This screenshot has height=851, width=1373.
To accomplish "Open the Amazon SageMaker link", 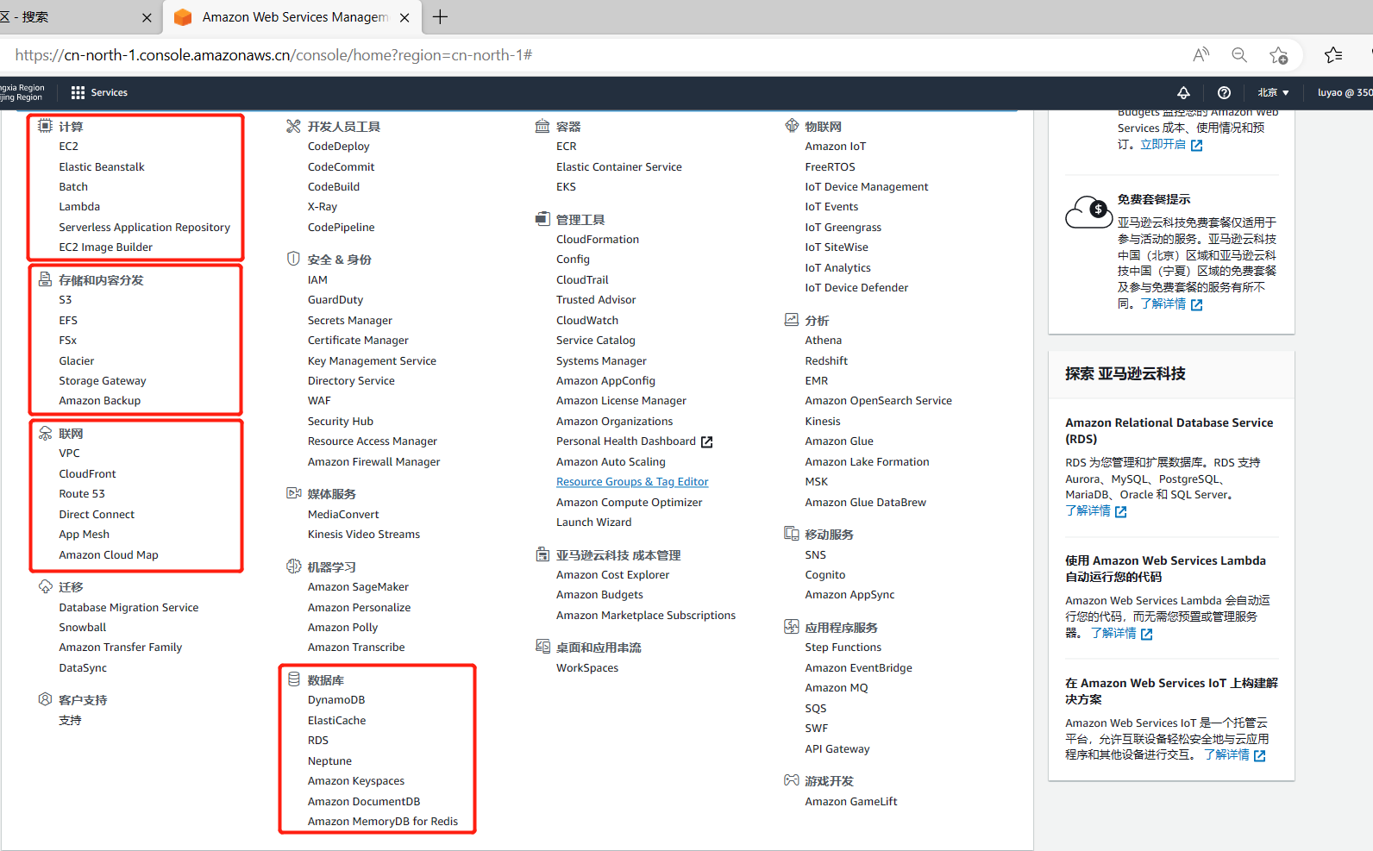I will point(358,587).
